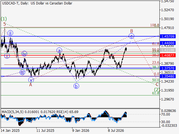179x134 pixels.
Task: Click the 1.34230 price axis value
Action: 167,81
